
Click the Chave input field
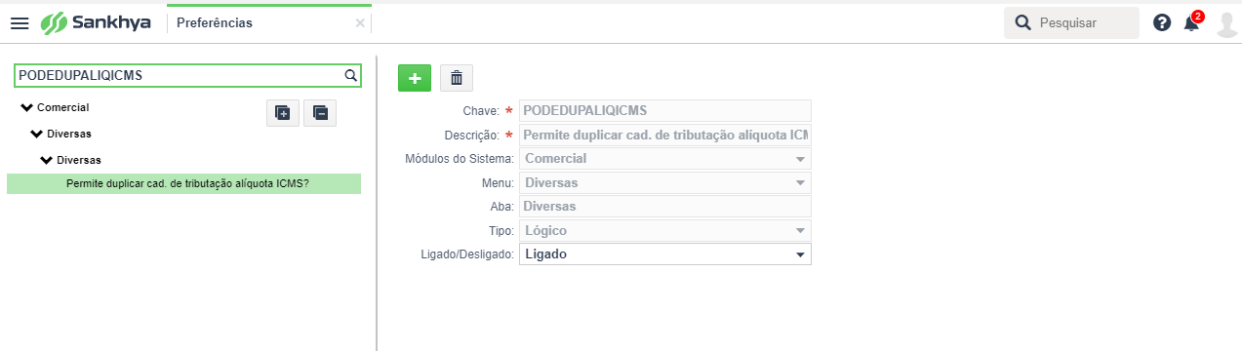point(665,110)
